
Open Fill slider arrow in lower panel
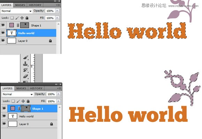59,101
